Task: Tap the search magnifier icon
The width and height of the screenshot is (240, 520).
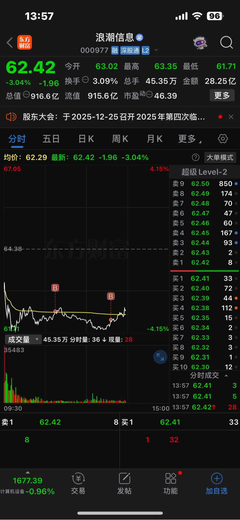Action: [226, 43]
